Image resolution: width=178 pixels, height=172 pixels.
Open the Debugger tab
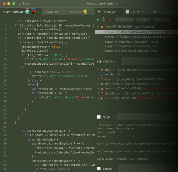pyautogui.click(x=109, y=12)
